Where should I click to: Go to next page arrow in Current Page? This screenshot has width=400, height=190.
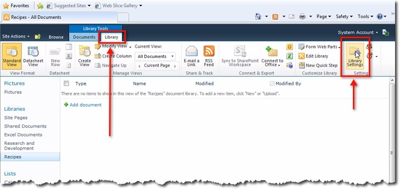[x=175, y=66]
